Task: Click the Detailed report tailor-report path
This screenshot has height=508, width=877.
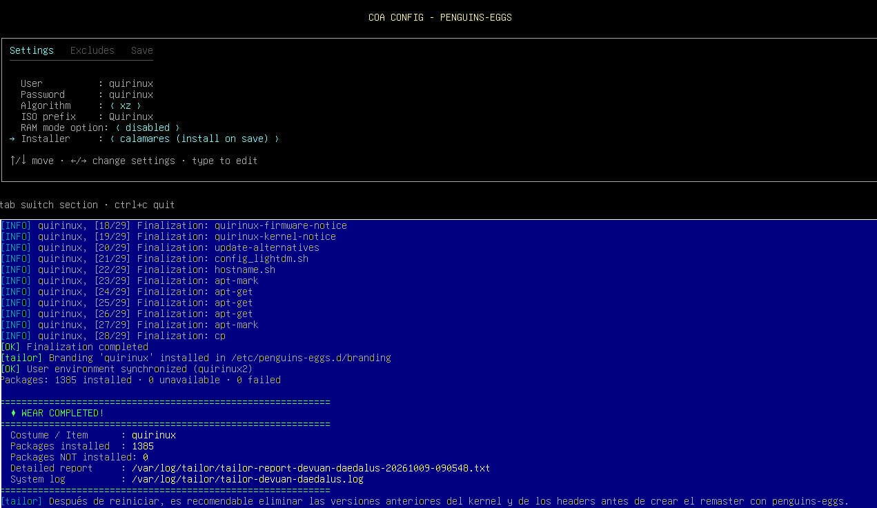Action: click(311, 468)
